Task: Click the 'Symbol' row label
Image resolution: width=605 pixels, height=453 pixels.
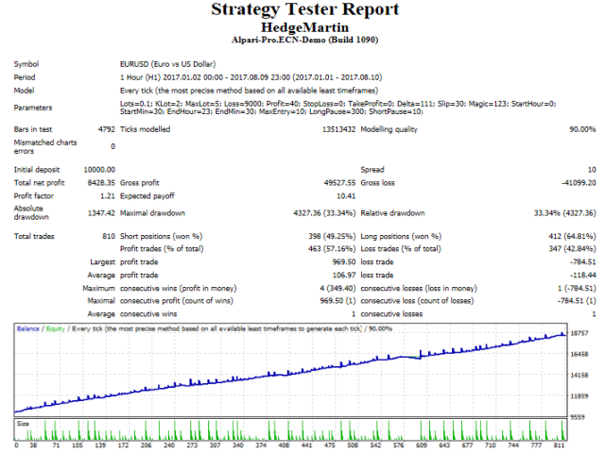Action: 26,64
